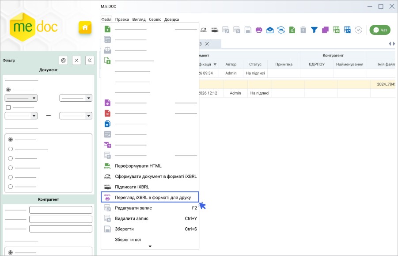Open the Сервіс menu

pyautogui.click(x=155, y=19)
